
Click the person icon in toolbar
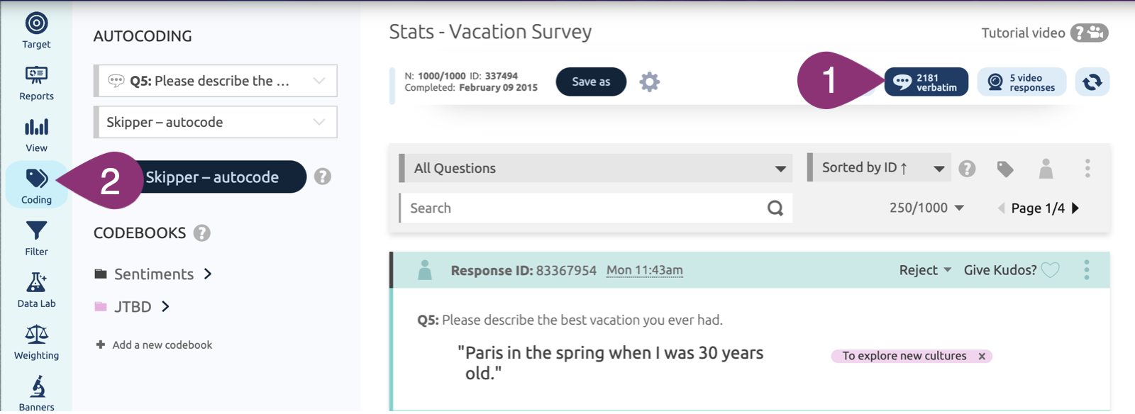coord(1046,169)
